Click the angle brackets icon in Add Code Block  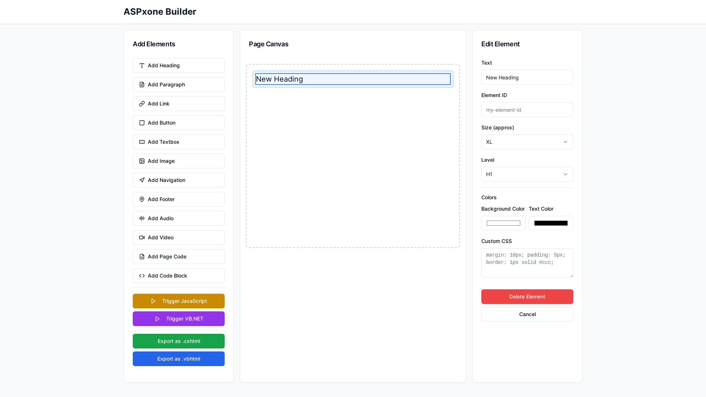(142, 276)
